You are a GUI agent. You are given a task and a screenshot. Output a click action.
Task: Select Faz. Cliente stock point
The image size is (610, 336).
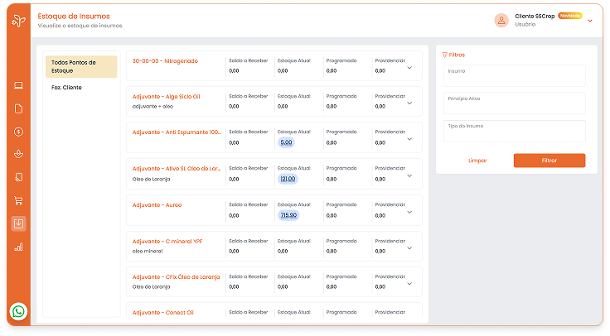tap(66, 88)
